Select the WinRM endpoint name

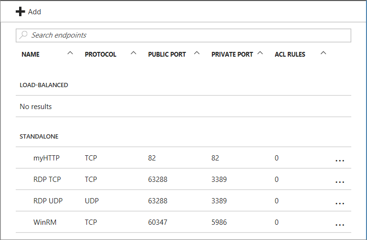pos(45,222)
